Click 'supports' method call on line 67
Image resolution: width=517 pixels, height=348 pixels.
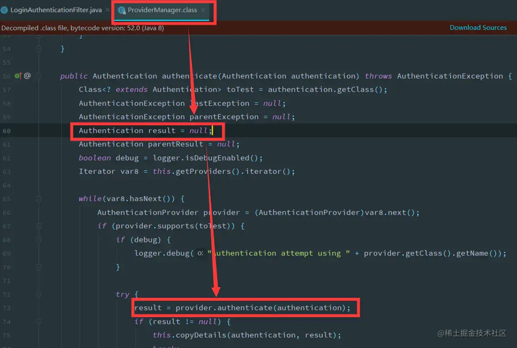coord(176,226)
